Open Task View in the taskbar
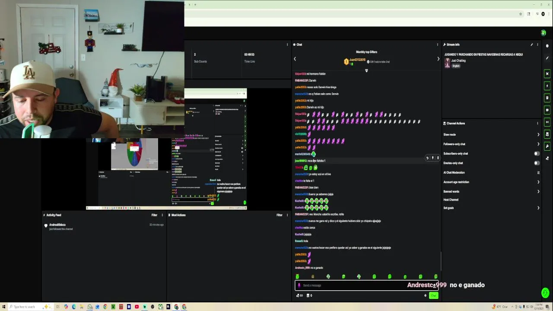This screenshot has width=553, height=311. tap(57, 307)
